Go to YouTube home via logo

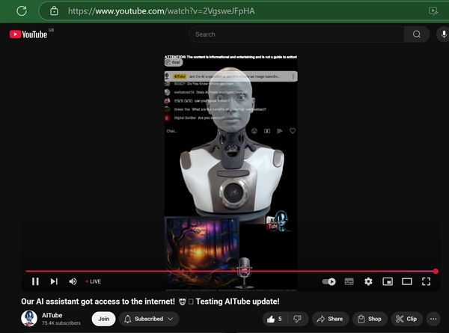click(x=28, y=34)
